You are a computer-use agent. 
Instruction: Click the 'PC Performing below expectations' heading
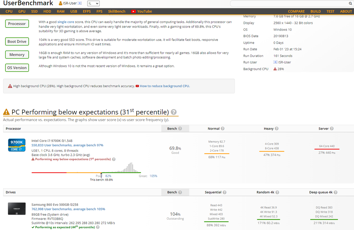pyautogui.click(x=90, y=112)
